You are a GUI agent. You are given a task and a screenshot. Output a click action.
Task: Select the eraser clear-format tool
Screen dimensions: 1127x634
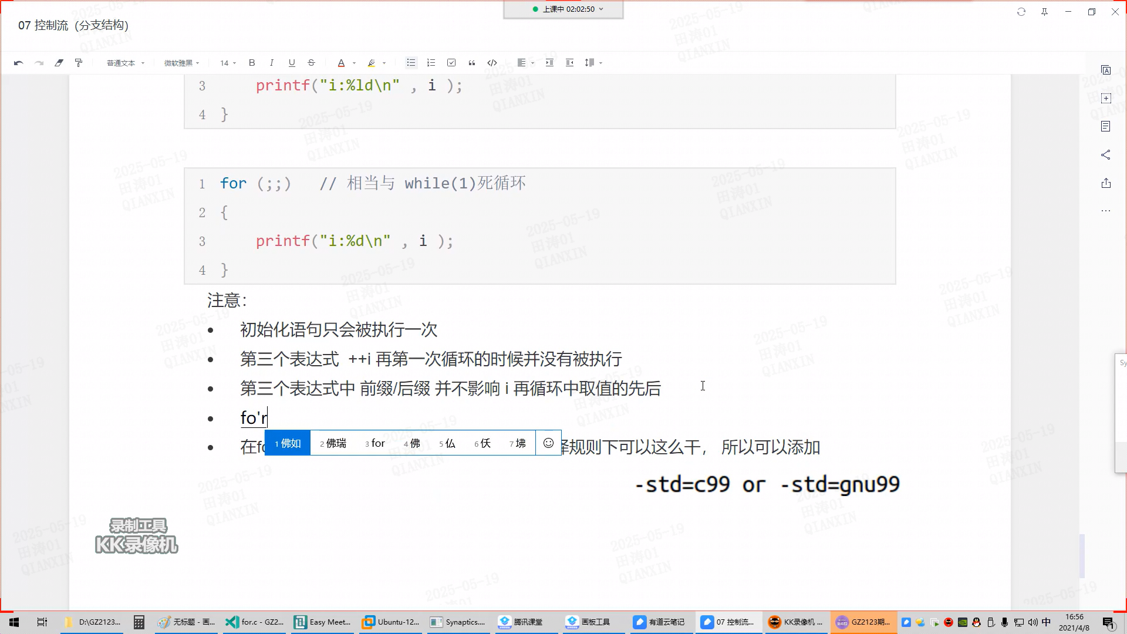[x=59, y=63]
